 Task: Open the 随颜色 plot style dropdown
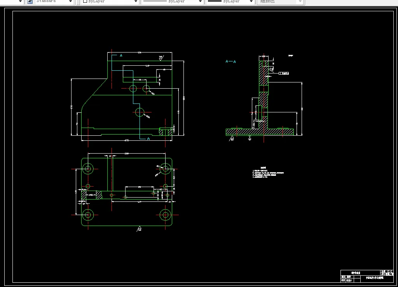tap(300, 2)
